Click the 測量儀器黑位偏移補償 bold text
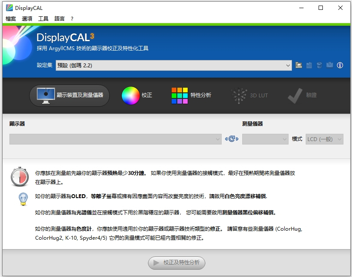The width and height of the screenshot is (352, 277). pyautogui.click(x=248, y=212)
